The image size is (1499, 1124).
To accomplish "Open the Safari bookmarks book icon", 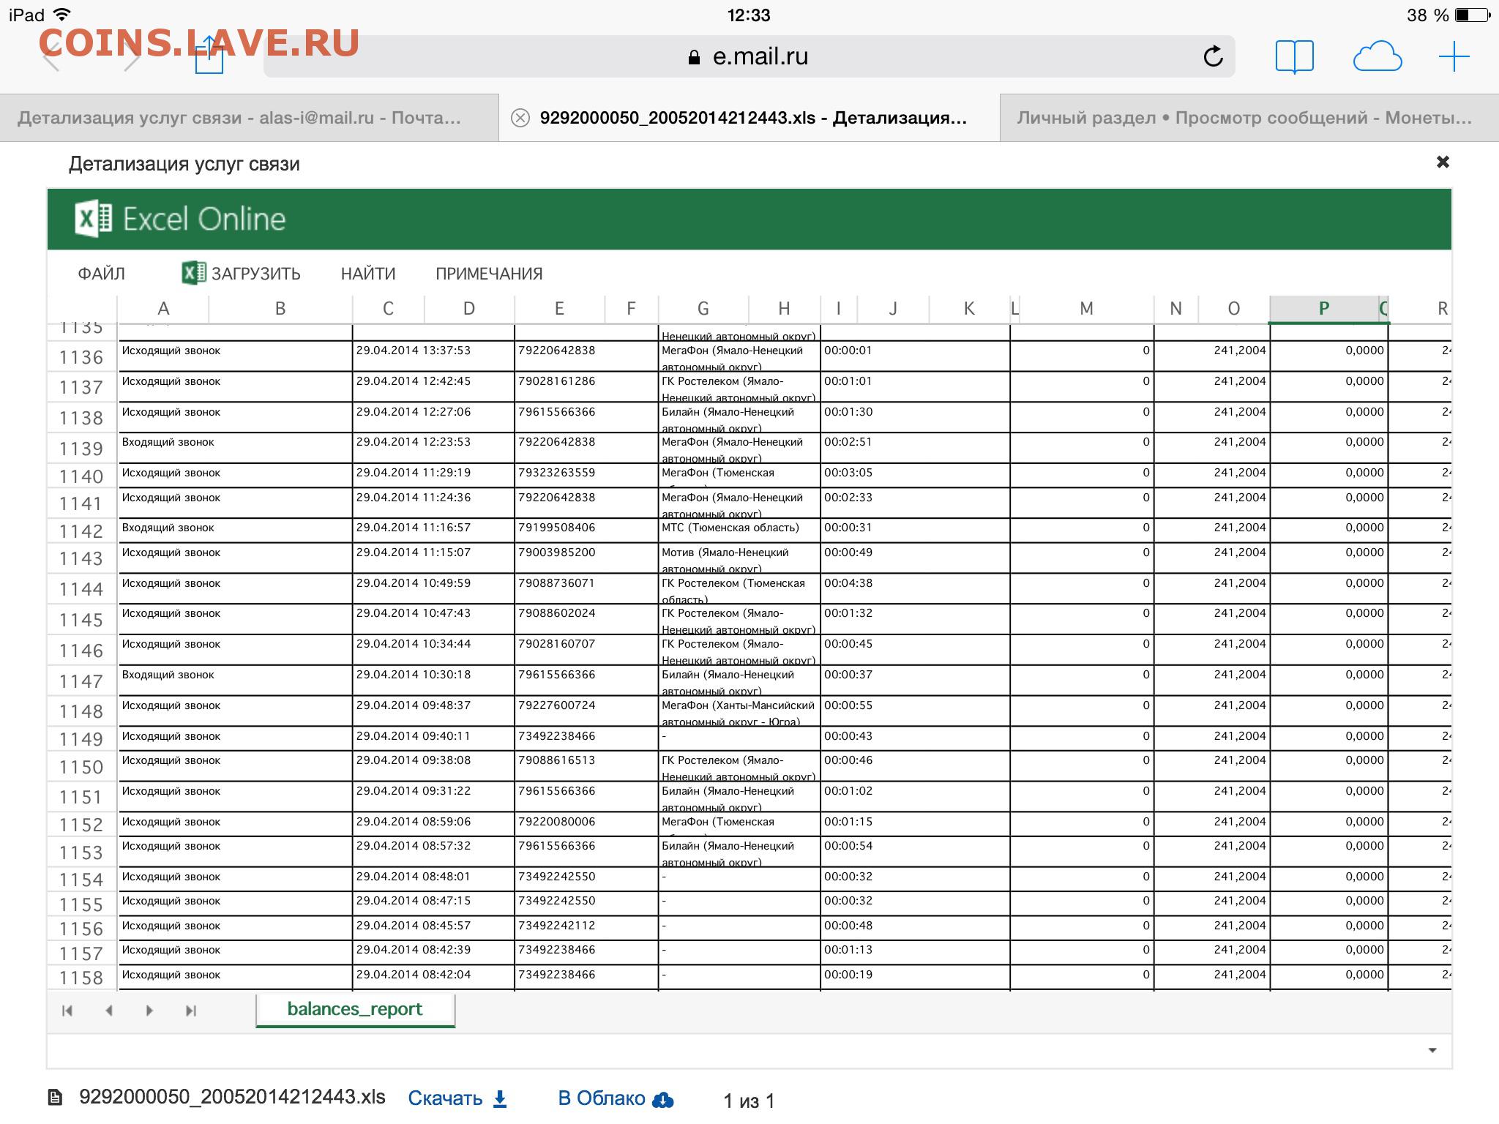I will 1294,56.
